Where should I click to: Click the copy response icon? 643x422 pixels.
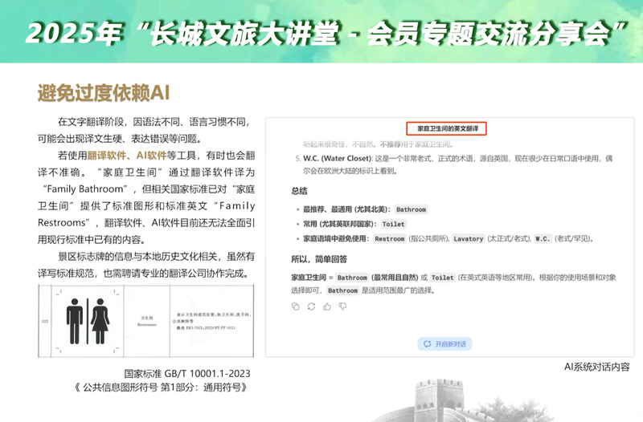[295, 306]
